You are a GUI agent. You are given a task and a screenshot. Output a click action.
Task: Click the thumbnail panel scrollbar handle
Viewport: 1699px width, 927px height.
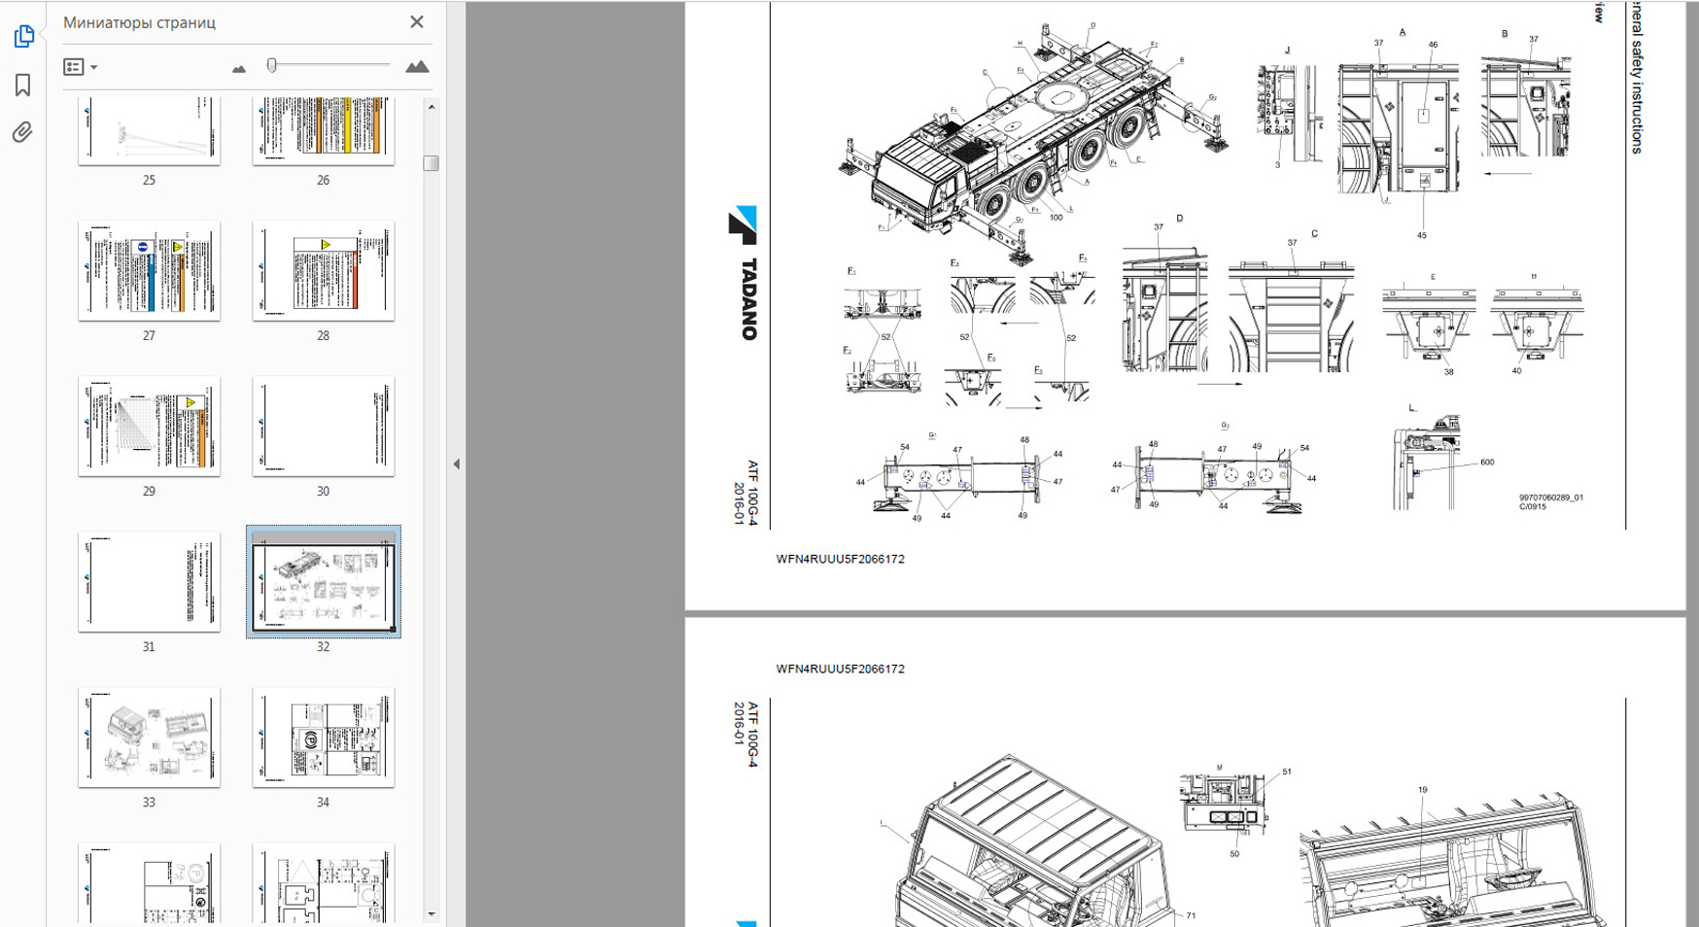click(x=431, y=163)
